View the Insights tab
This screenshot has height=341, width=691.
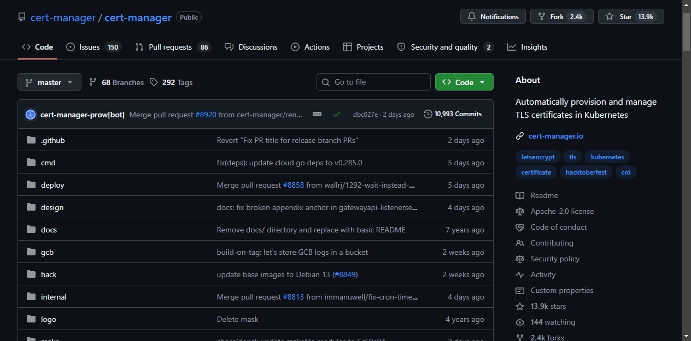[528, 47]
